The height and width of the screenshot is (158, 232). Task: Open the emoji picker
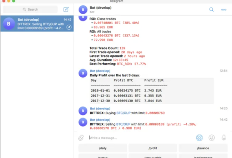tap(212, 138)
